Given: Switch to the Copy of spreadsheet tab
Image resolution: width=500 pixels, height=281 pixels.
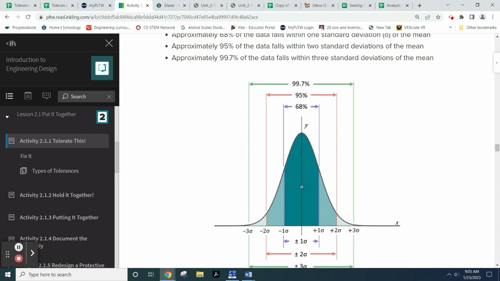Looking at the screenshot, I should [x=282, y=5].
